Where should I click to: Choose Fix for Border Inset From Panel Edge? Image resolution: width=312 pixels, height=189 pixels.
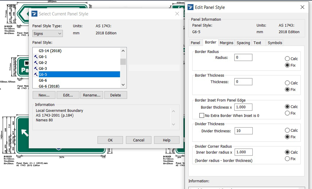point(287,113)
